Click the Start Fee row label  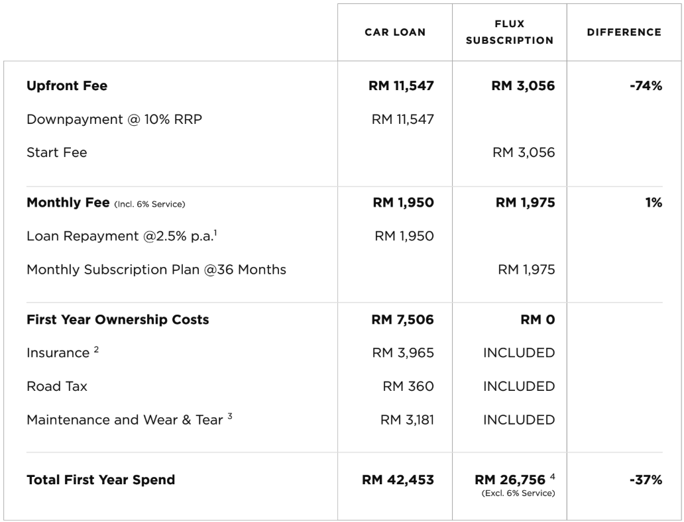click(x=57, y=153)
